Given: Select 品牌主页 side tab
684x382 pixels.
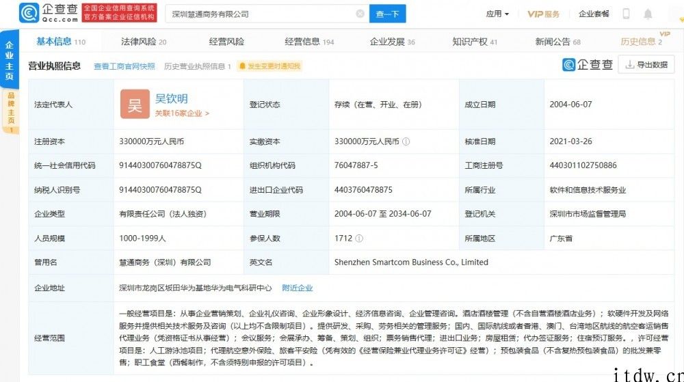Looking at the screenshot, I should coord(10,111).
